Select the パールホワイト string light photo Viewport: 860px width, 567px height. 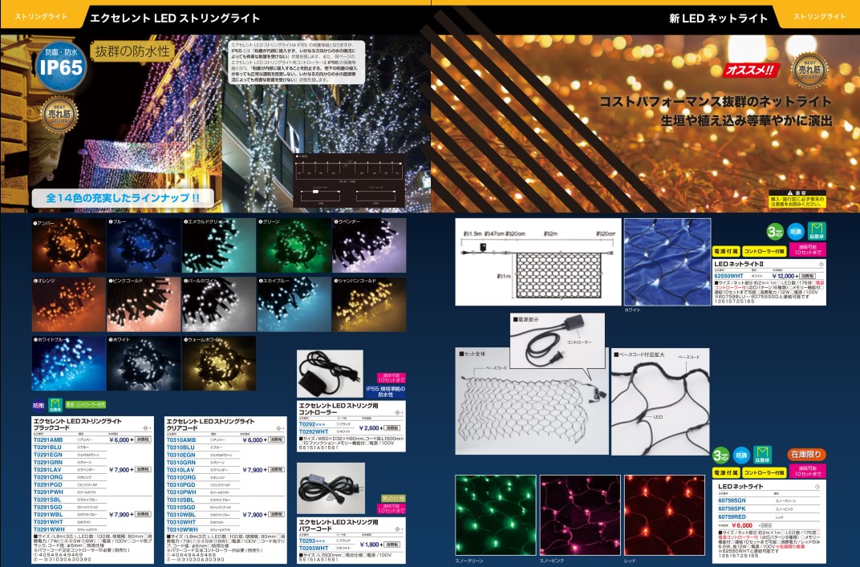point(219,304)
